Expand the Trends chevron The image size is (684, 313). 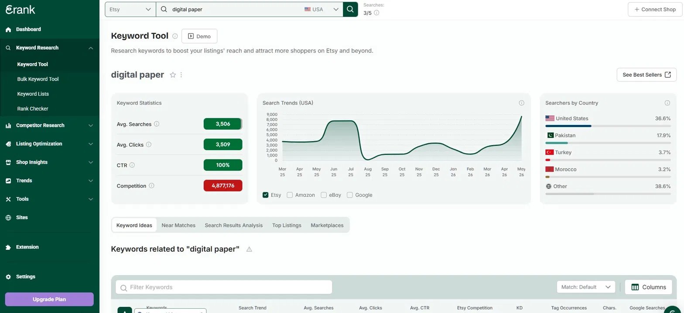point(91,181)
